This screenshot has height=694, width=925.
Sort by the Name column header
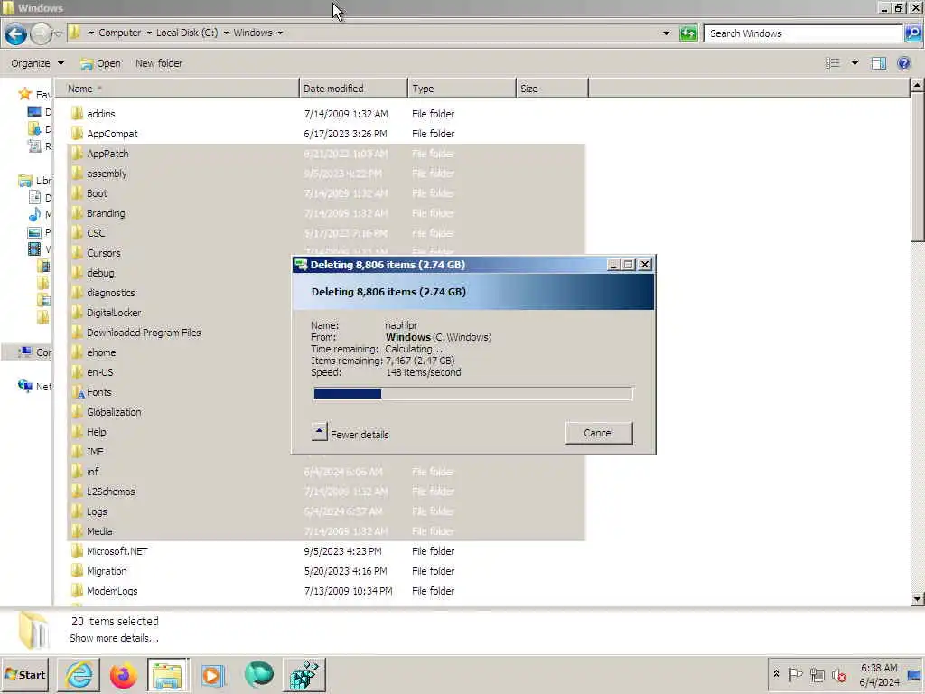177,89
